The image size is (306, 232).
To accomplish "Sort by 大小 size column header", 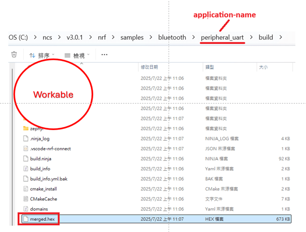I will tap(263, 67).
